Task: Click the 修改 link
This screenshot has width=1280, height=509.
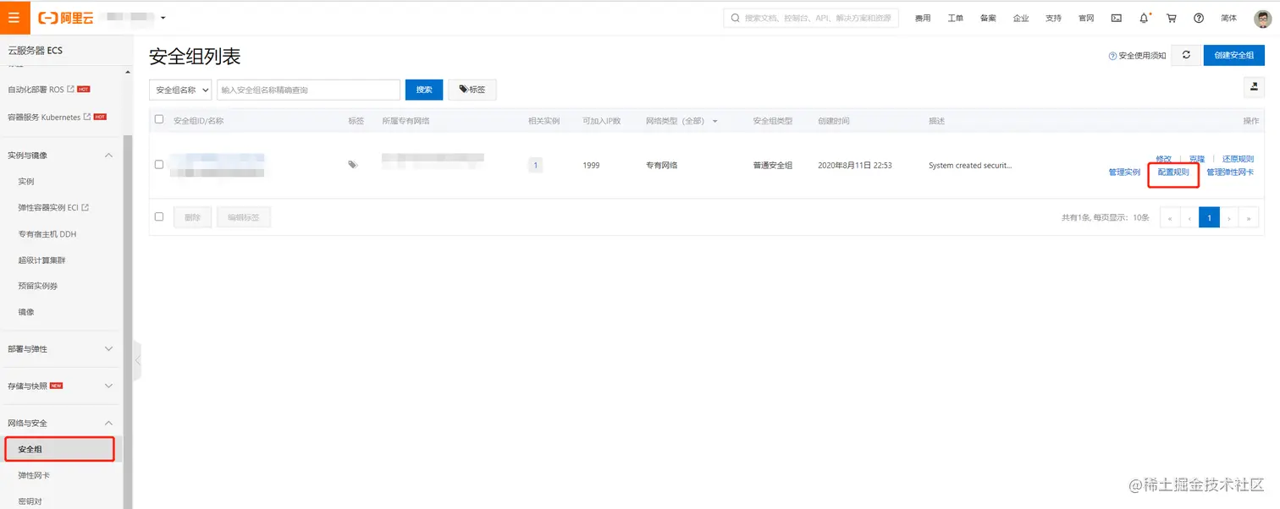Action: tap(1164, 159)
